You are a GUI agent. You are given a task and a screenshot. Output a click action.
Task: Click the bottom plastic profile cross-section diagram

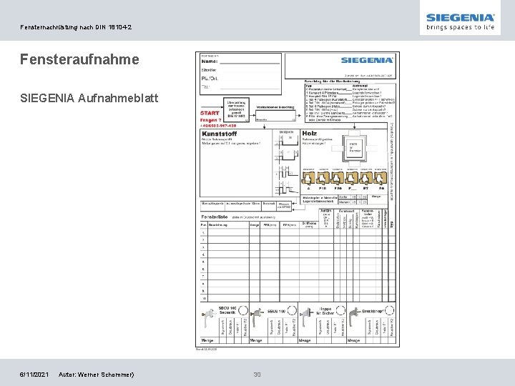(286, 187)
